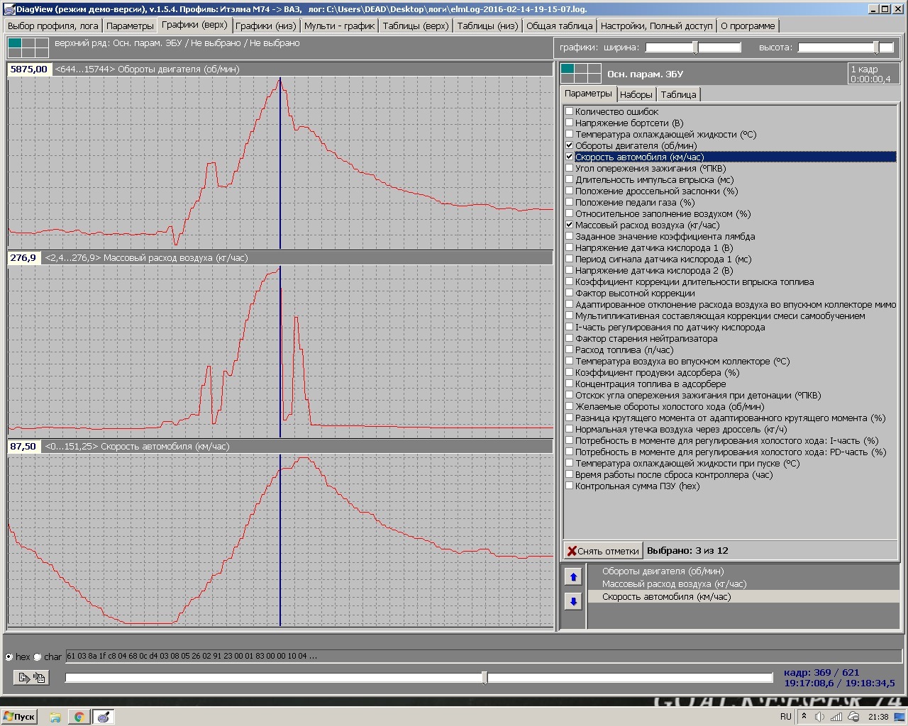Click air flow value box '276,9'
The image size is (908, 726).
pos(23,258)
